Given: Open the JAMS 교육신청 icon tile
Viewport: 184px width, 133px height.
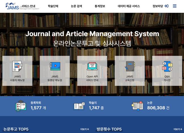Looking at the screenshot, I should (x=130, y=66).
